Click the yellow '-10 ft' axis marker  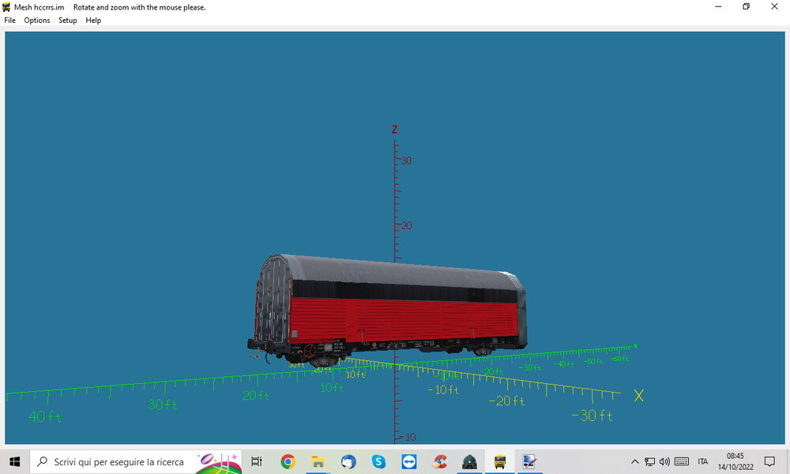click(x=443, y=390)
